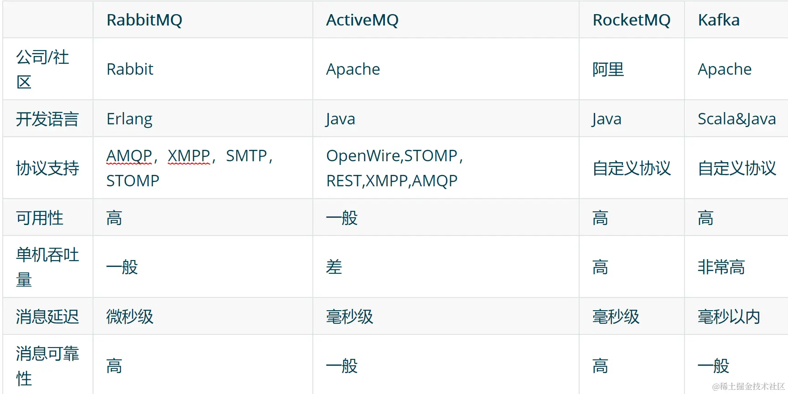Click the Rabbit company cell
This screenshot has width=788, height=394.
(130, 69)
